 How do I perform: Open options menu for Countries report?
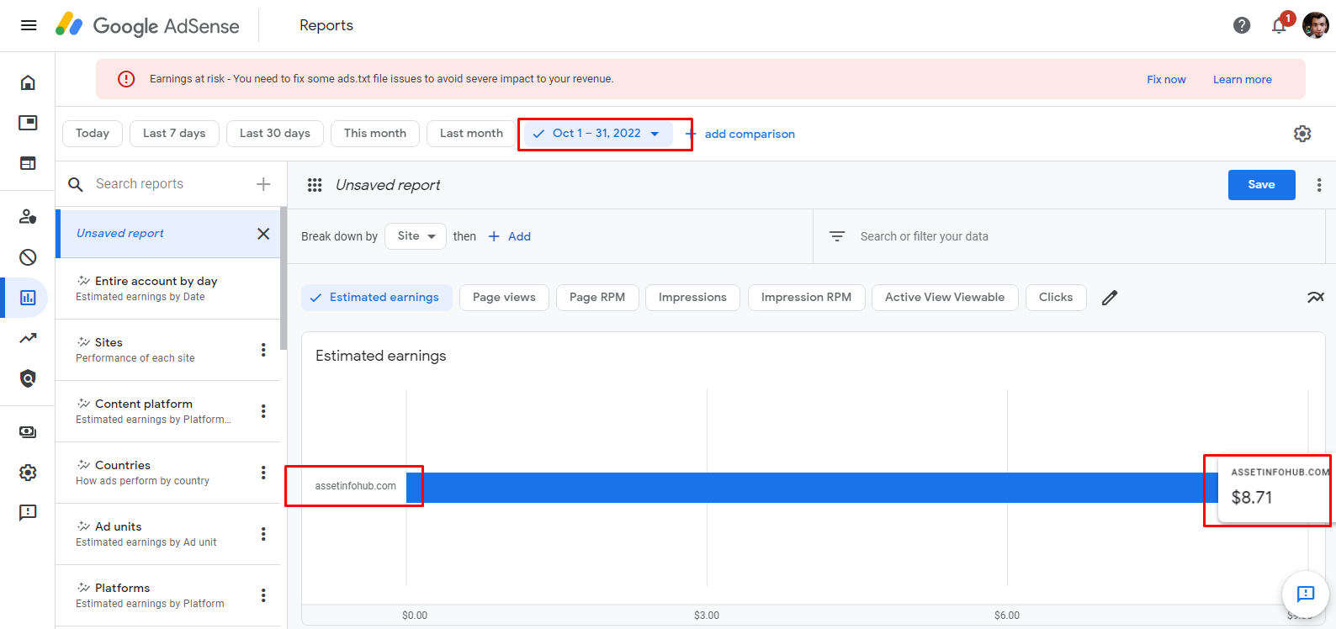pos(263,473)
